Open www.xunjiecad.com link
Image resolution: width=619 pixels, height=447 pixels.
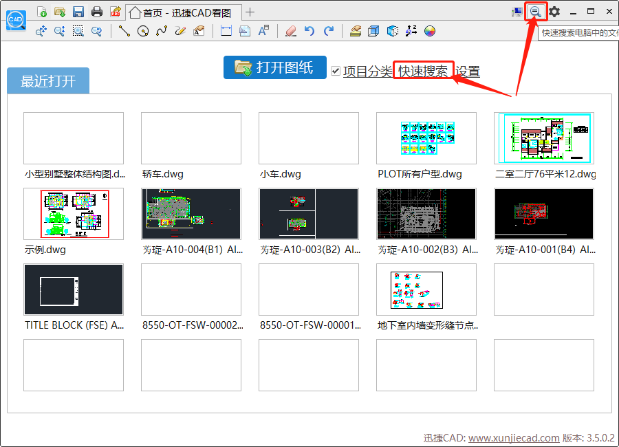coord(514,438)
